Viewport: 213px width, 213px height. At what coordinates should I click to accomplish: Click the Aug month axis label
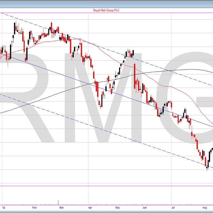pos(205,208)
